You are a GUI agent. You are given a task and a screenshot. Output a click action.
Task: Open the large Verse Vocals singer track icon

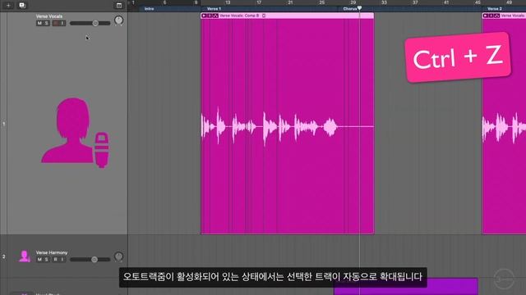pos(76,133)
